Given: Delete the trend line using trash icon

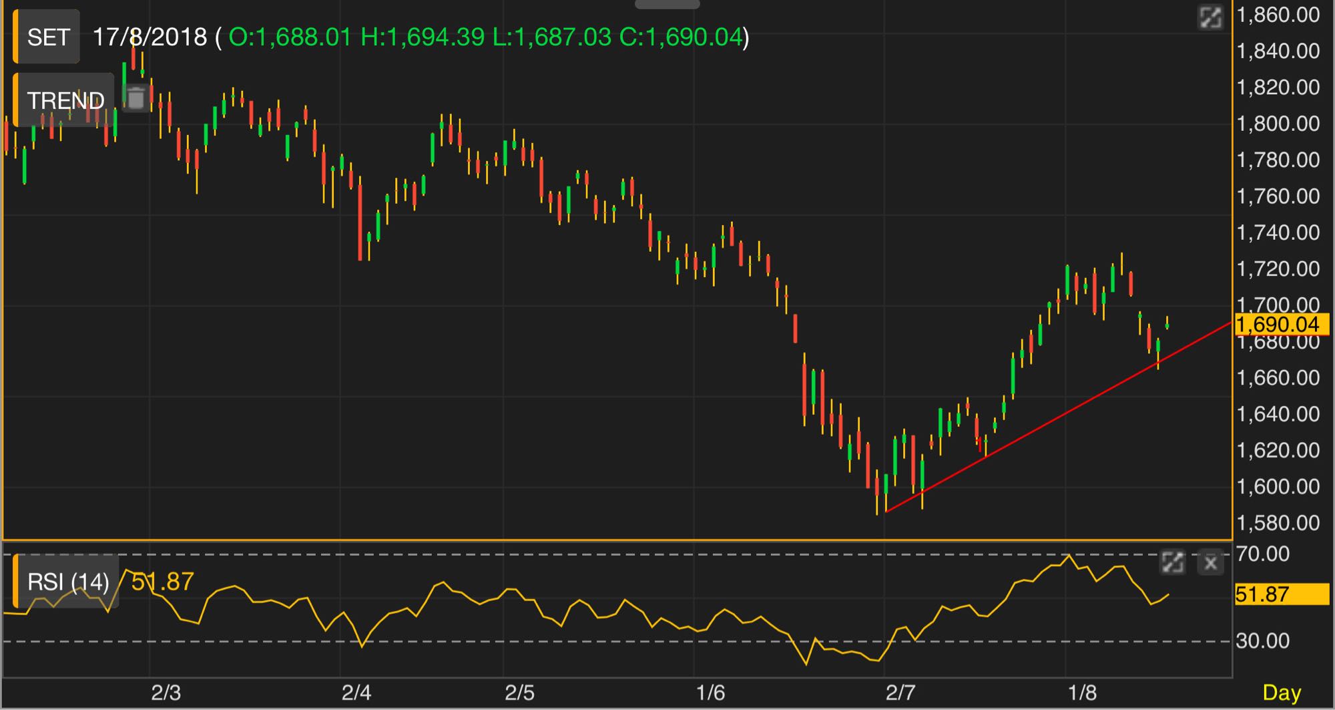Looking at the screenshot, I should point(136,98).
